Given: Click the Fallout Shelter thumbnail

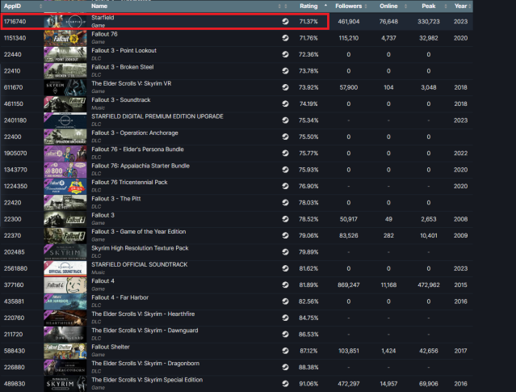Looking at the screenshot, I should point(65,351).
